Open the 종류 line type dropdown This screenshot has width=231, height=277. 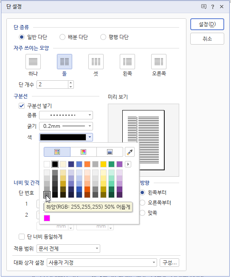66,115
